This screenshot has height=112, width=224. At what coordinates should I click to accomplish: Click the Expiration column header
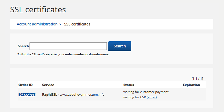pos(191,85)
